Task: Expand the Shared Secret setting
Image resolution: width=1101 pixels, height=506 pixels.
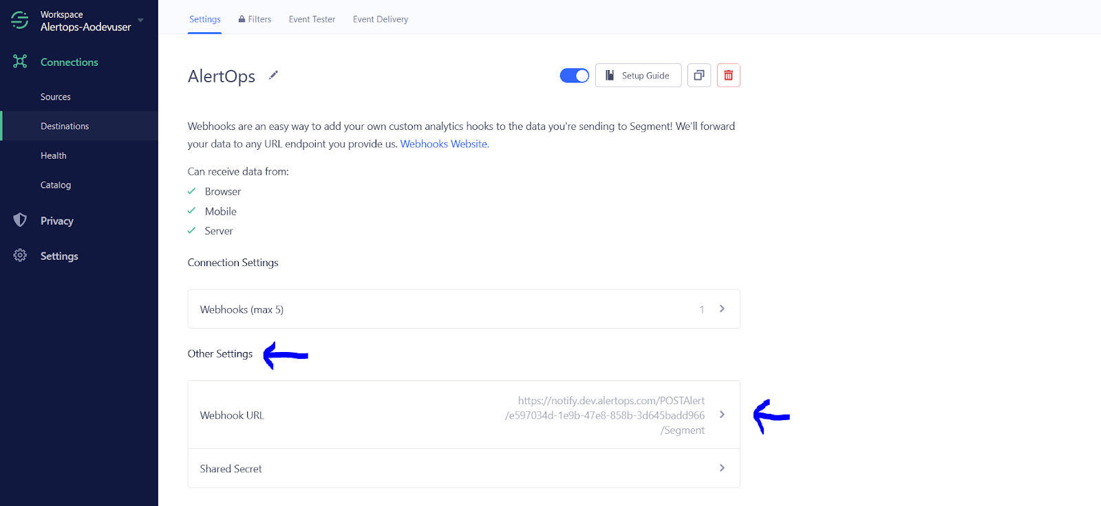Action: pyautogui.click(x=721, y=468)
